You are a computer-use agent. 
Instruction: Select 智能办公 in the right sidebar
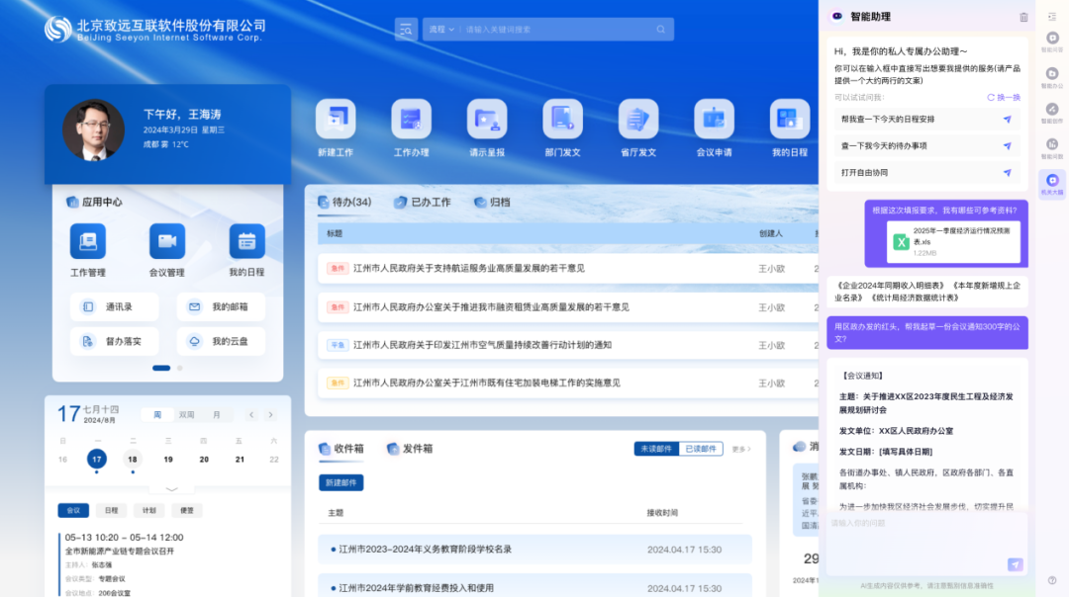[x=1052, y=78]
